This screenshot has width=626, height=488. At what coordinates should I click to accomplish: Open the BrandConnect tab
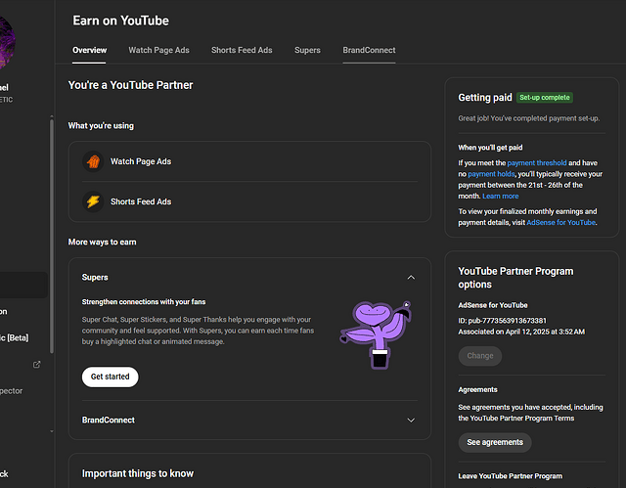(x=369, y=50)
